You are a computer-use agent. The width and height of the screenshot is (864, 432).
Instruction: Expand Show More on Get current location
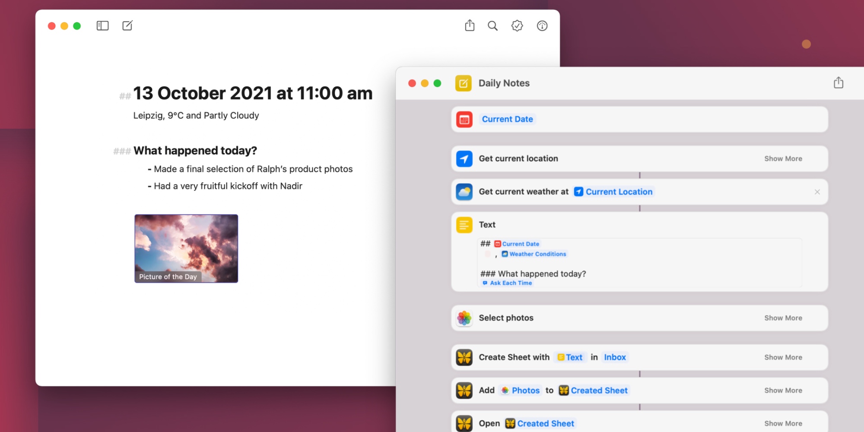(783, 159)
